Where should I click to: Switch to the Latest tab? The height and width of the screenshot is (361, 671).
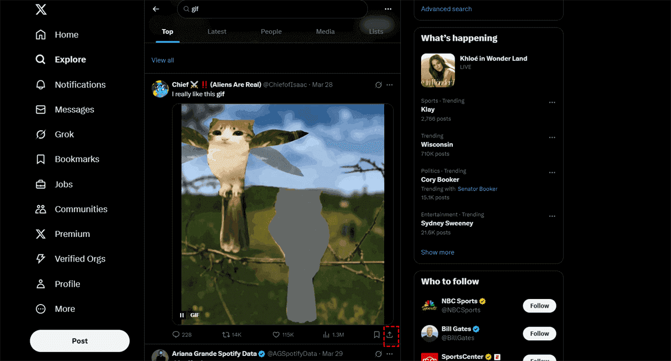click(x=217, y=32)
